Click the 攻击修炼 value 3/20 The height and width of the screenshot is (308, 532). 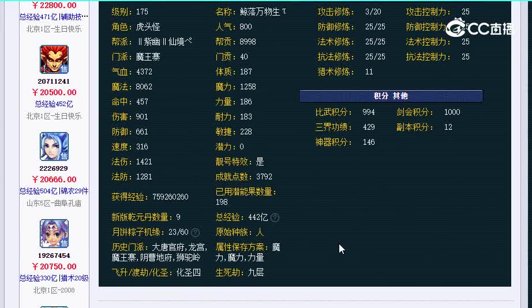(x=373, y=12)
